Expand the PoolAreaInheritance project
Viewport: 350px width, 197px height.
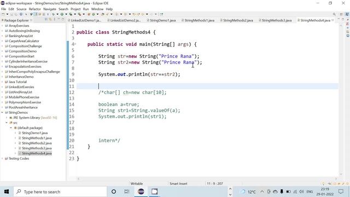click(2, 107)
